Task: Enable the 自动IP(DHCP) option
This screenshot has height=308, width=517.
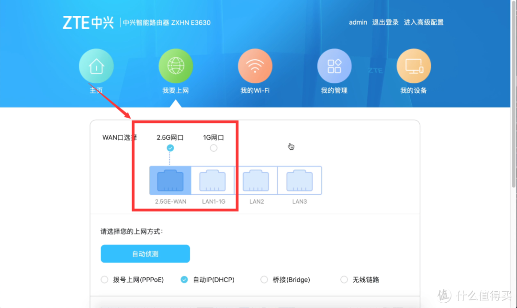Action: pos(184,279)
